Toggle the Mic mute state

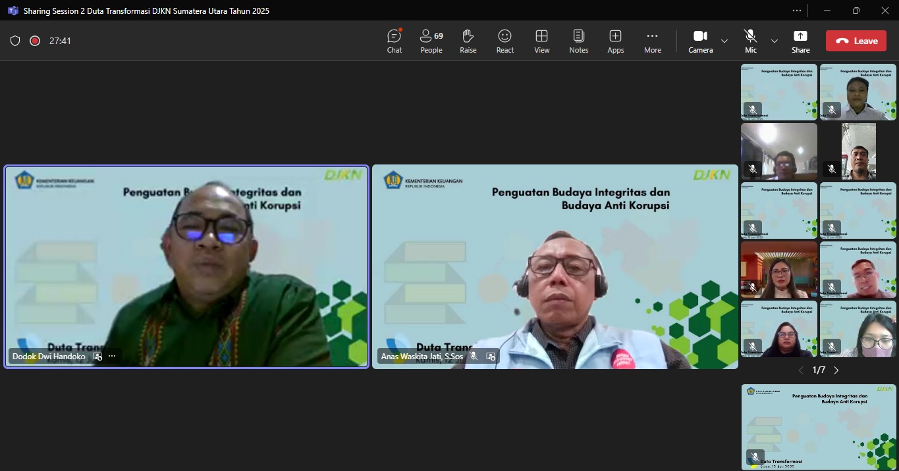pyautogui.click(x=750, y=41)
